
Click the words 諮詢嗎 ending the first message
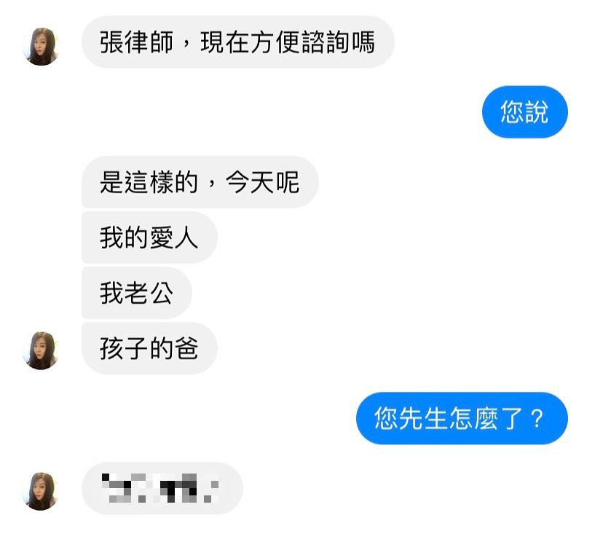point(338,42)
